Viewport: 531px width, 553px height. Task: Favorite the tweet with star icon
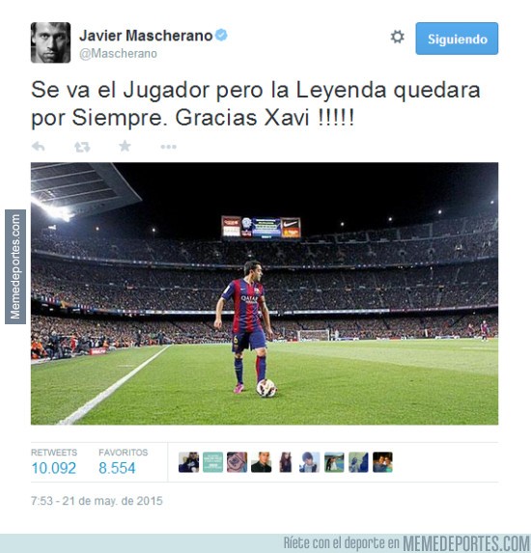(125, 146)
